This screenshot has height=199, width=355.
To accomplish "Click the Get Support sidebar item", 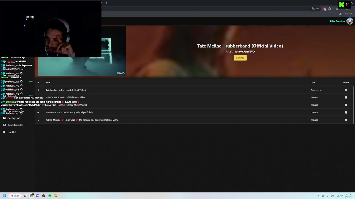I will coord(14,118).
